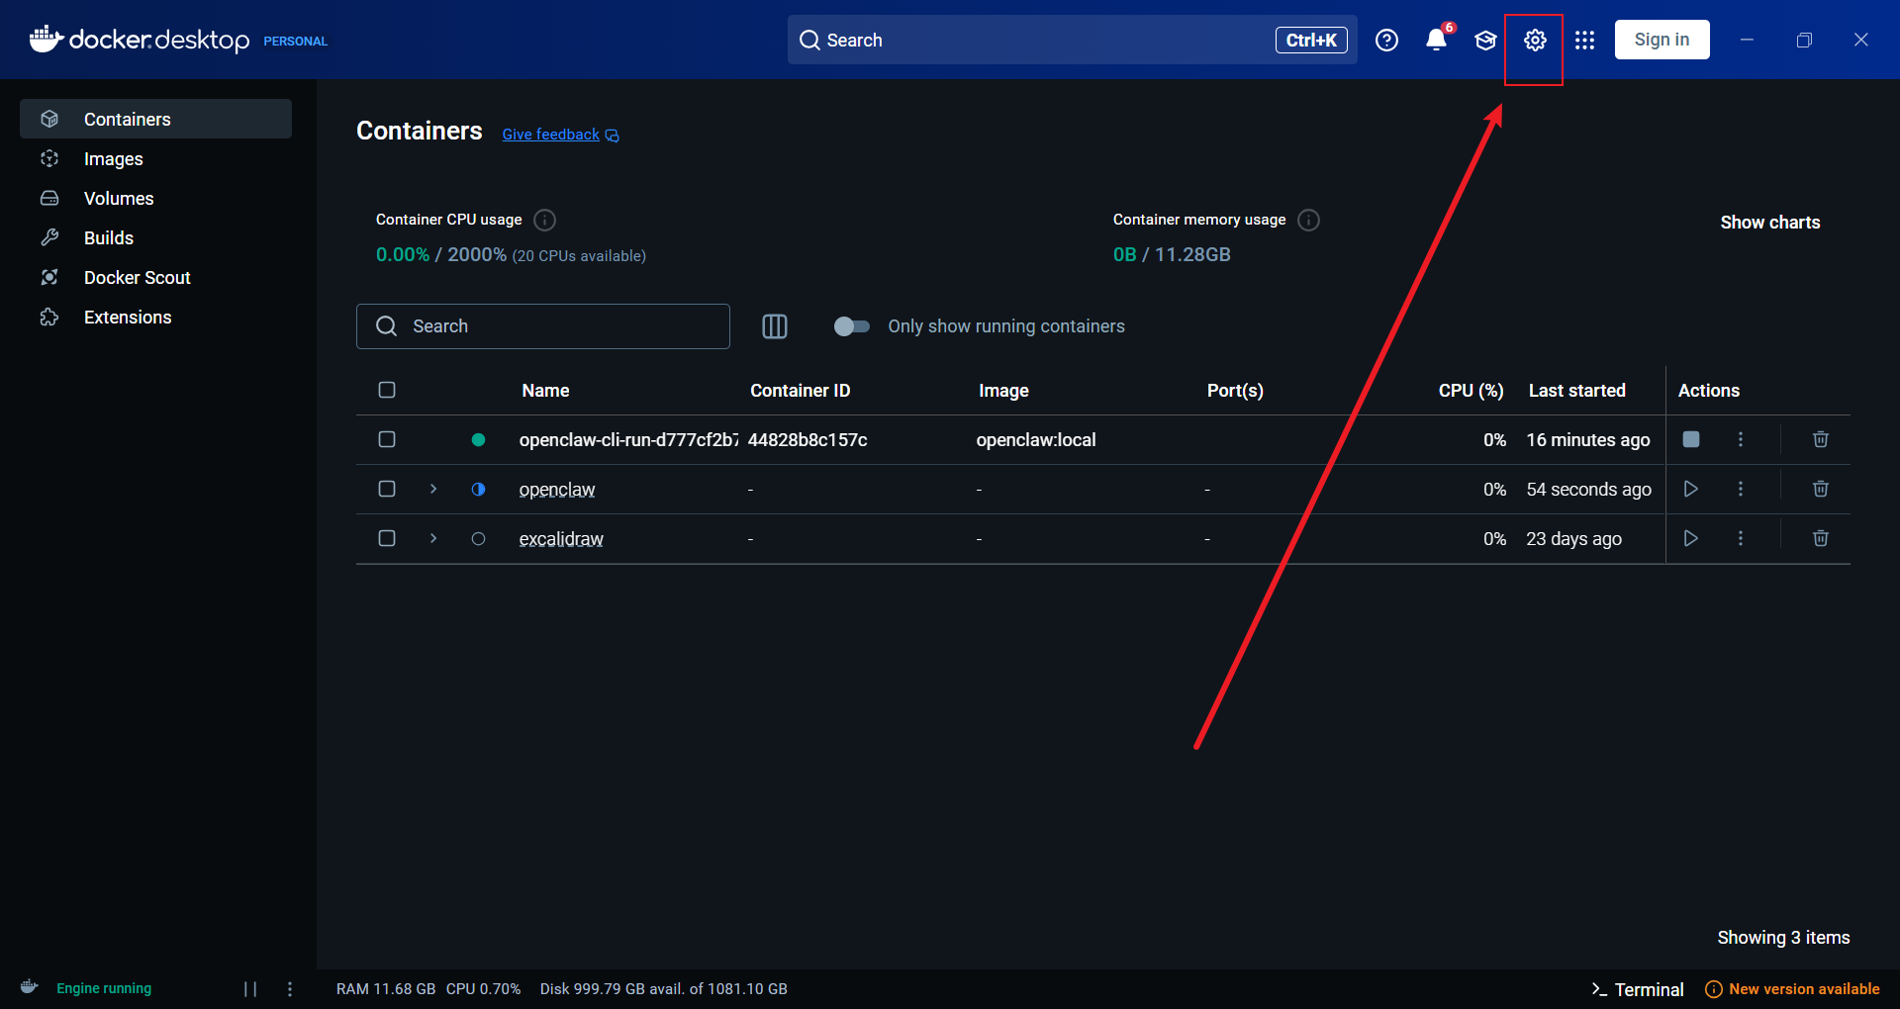Click Show charts
This screenshot has width=1900, height=1009.
[x=1769, y=223]
